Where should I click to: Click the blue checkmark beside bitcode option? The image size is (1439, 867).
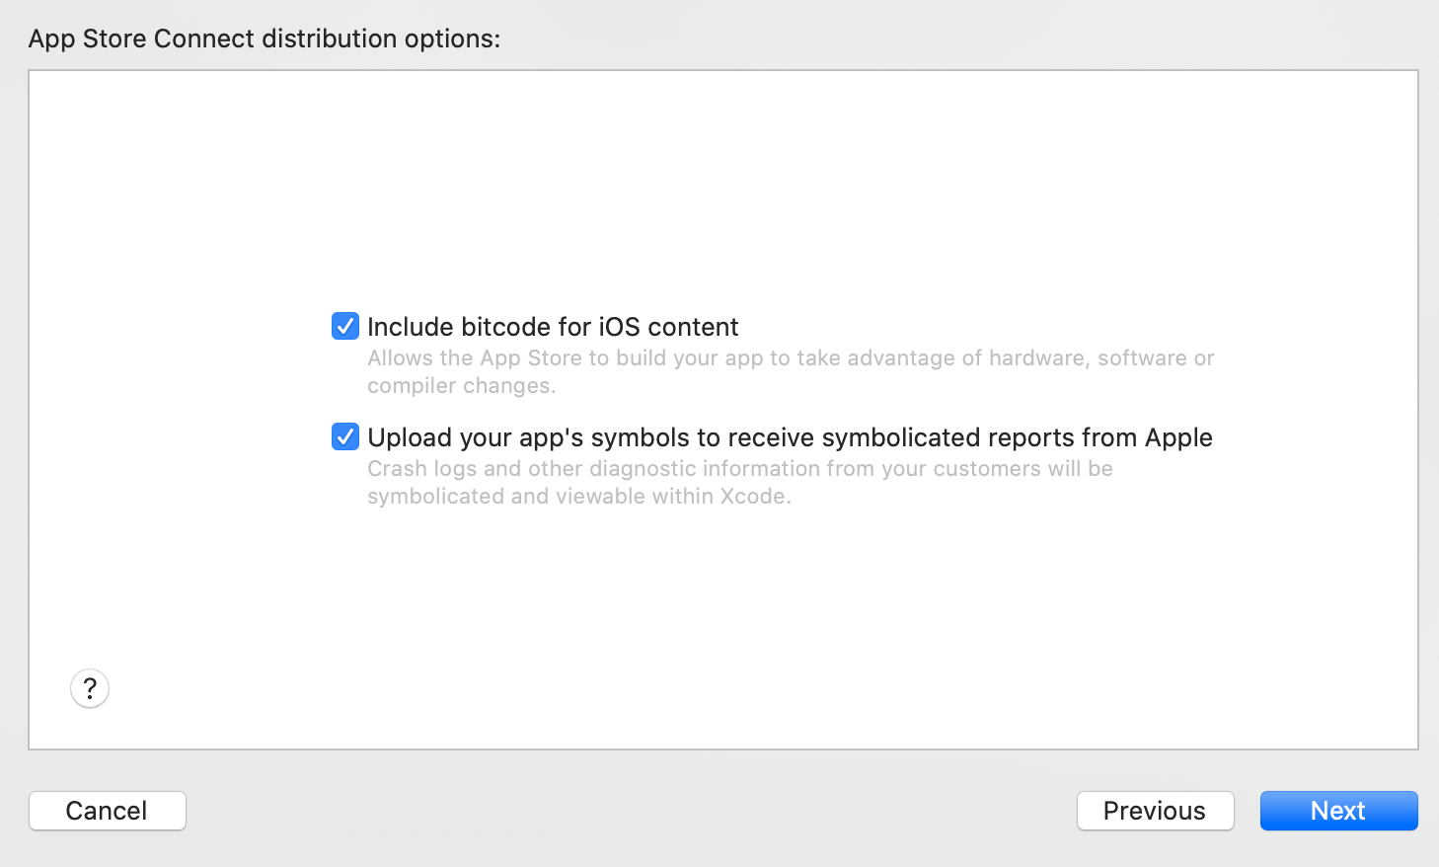click(345, 326)
